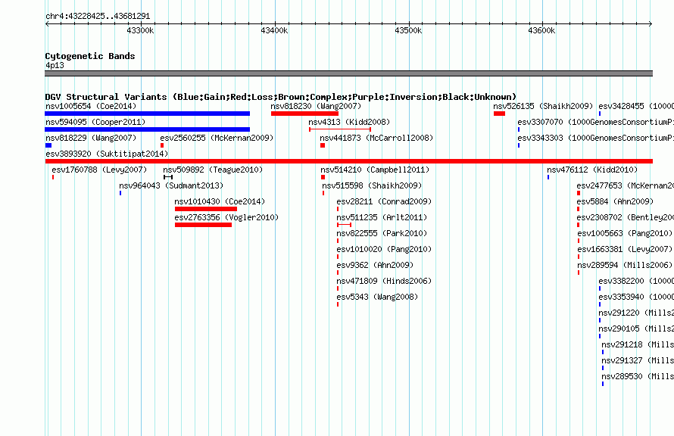Open the nsv289530 variant label

(x=638, y=376)
